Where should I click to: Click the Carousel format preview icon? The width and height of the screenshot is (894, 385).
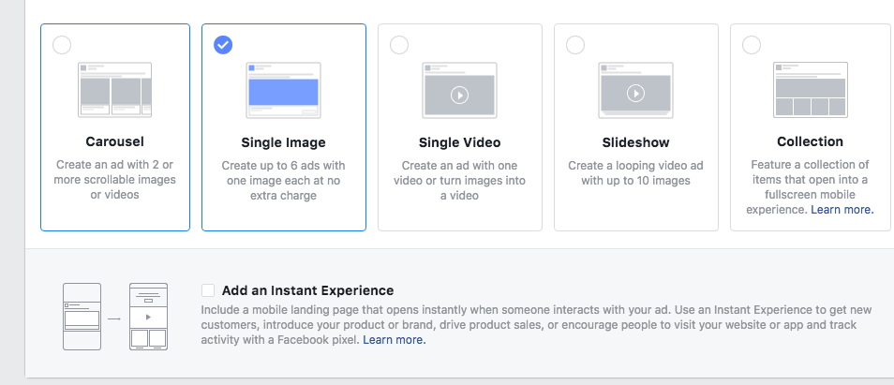114,90
